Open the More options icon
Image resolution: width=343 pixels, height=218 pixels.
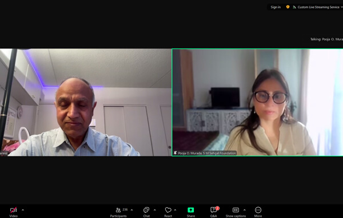(258, 210)
